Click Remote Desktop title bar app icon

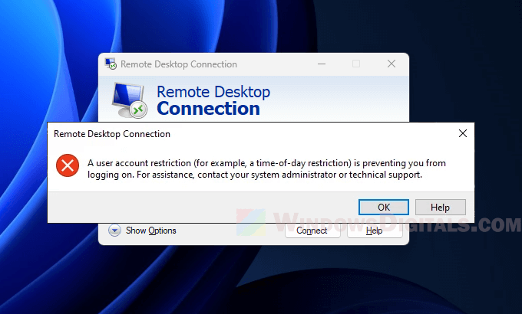point(111,64)
